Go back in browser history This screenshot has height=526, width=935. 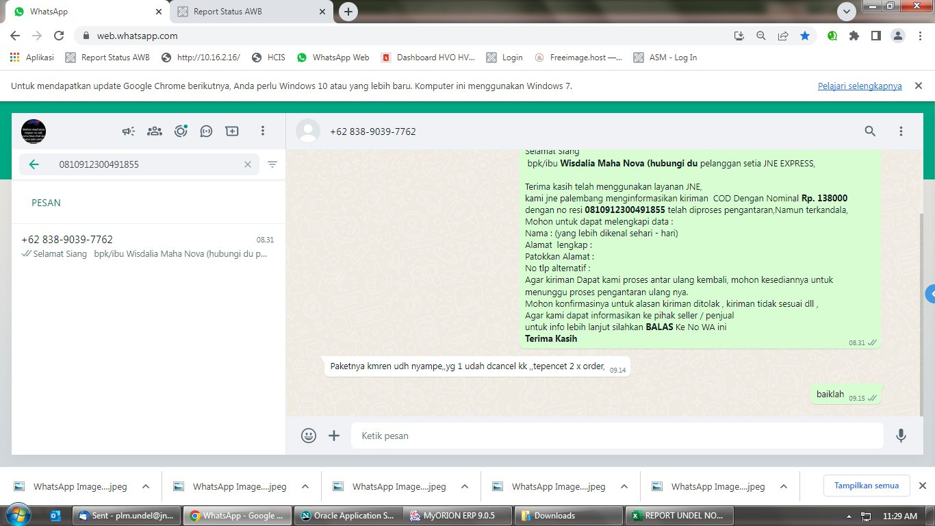pos(15,36)
